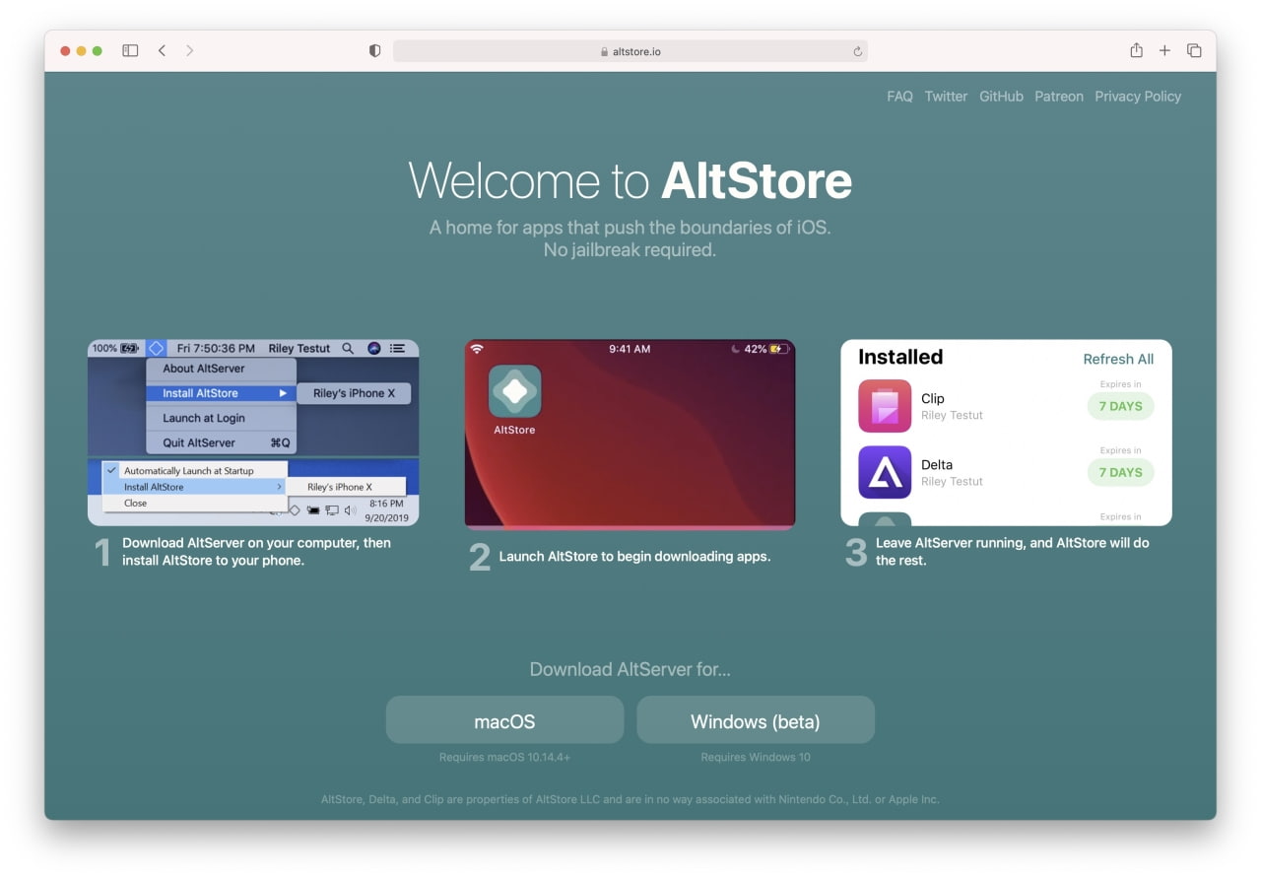Click the address bar showing altstore.io

(630, 51)
